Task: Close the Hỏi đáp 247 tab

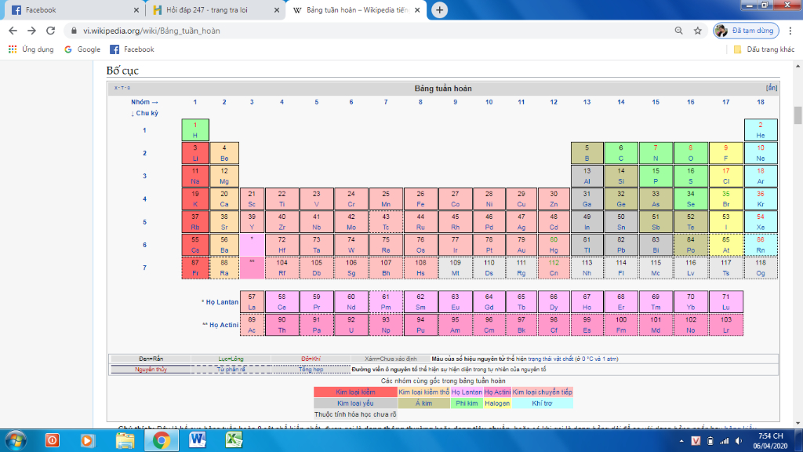Action: point(277,9)
